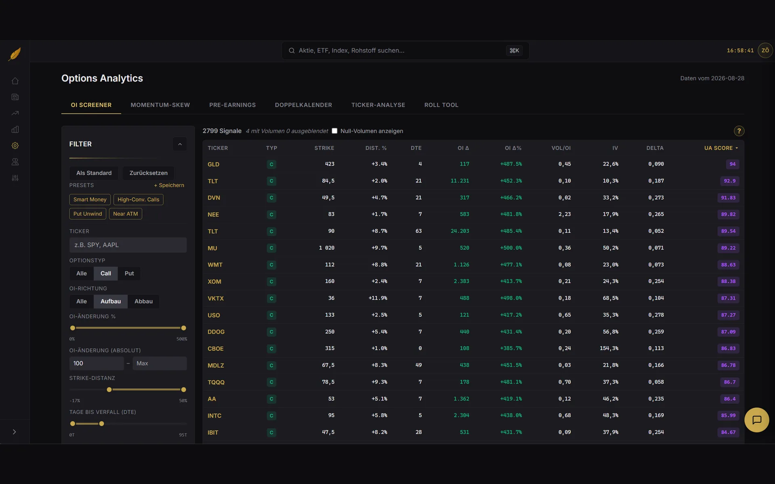Screen dimensions: 775x484
Task: Focus the OI-Änderung Max input
Action: click(x=159, y=363)
